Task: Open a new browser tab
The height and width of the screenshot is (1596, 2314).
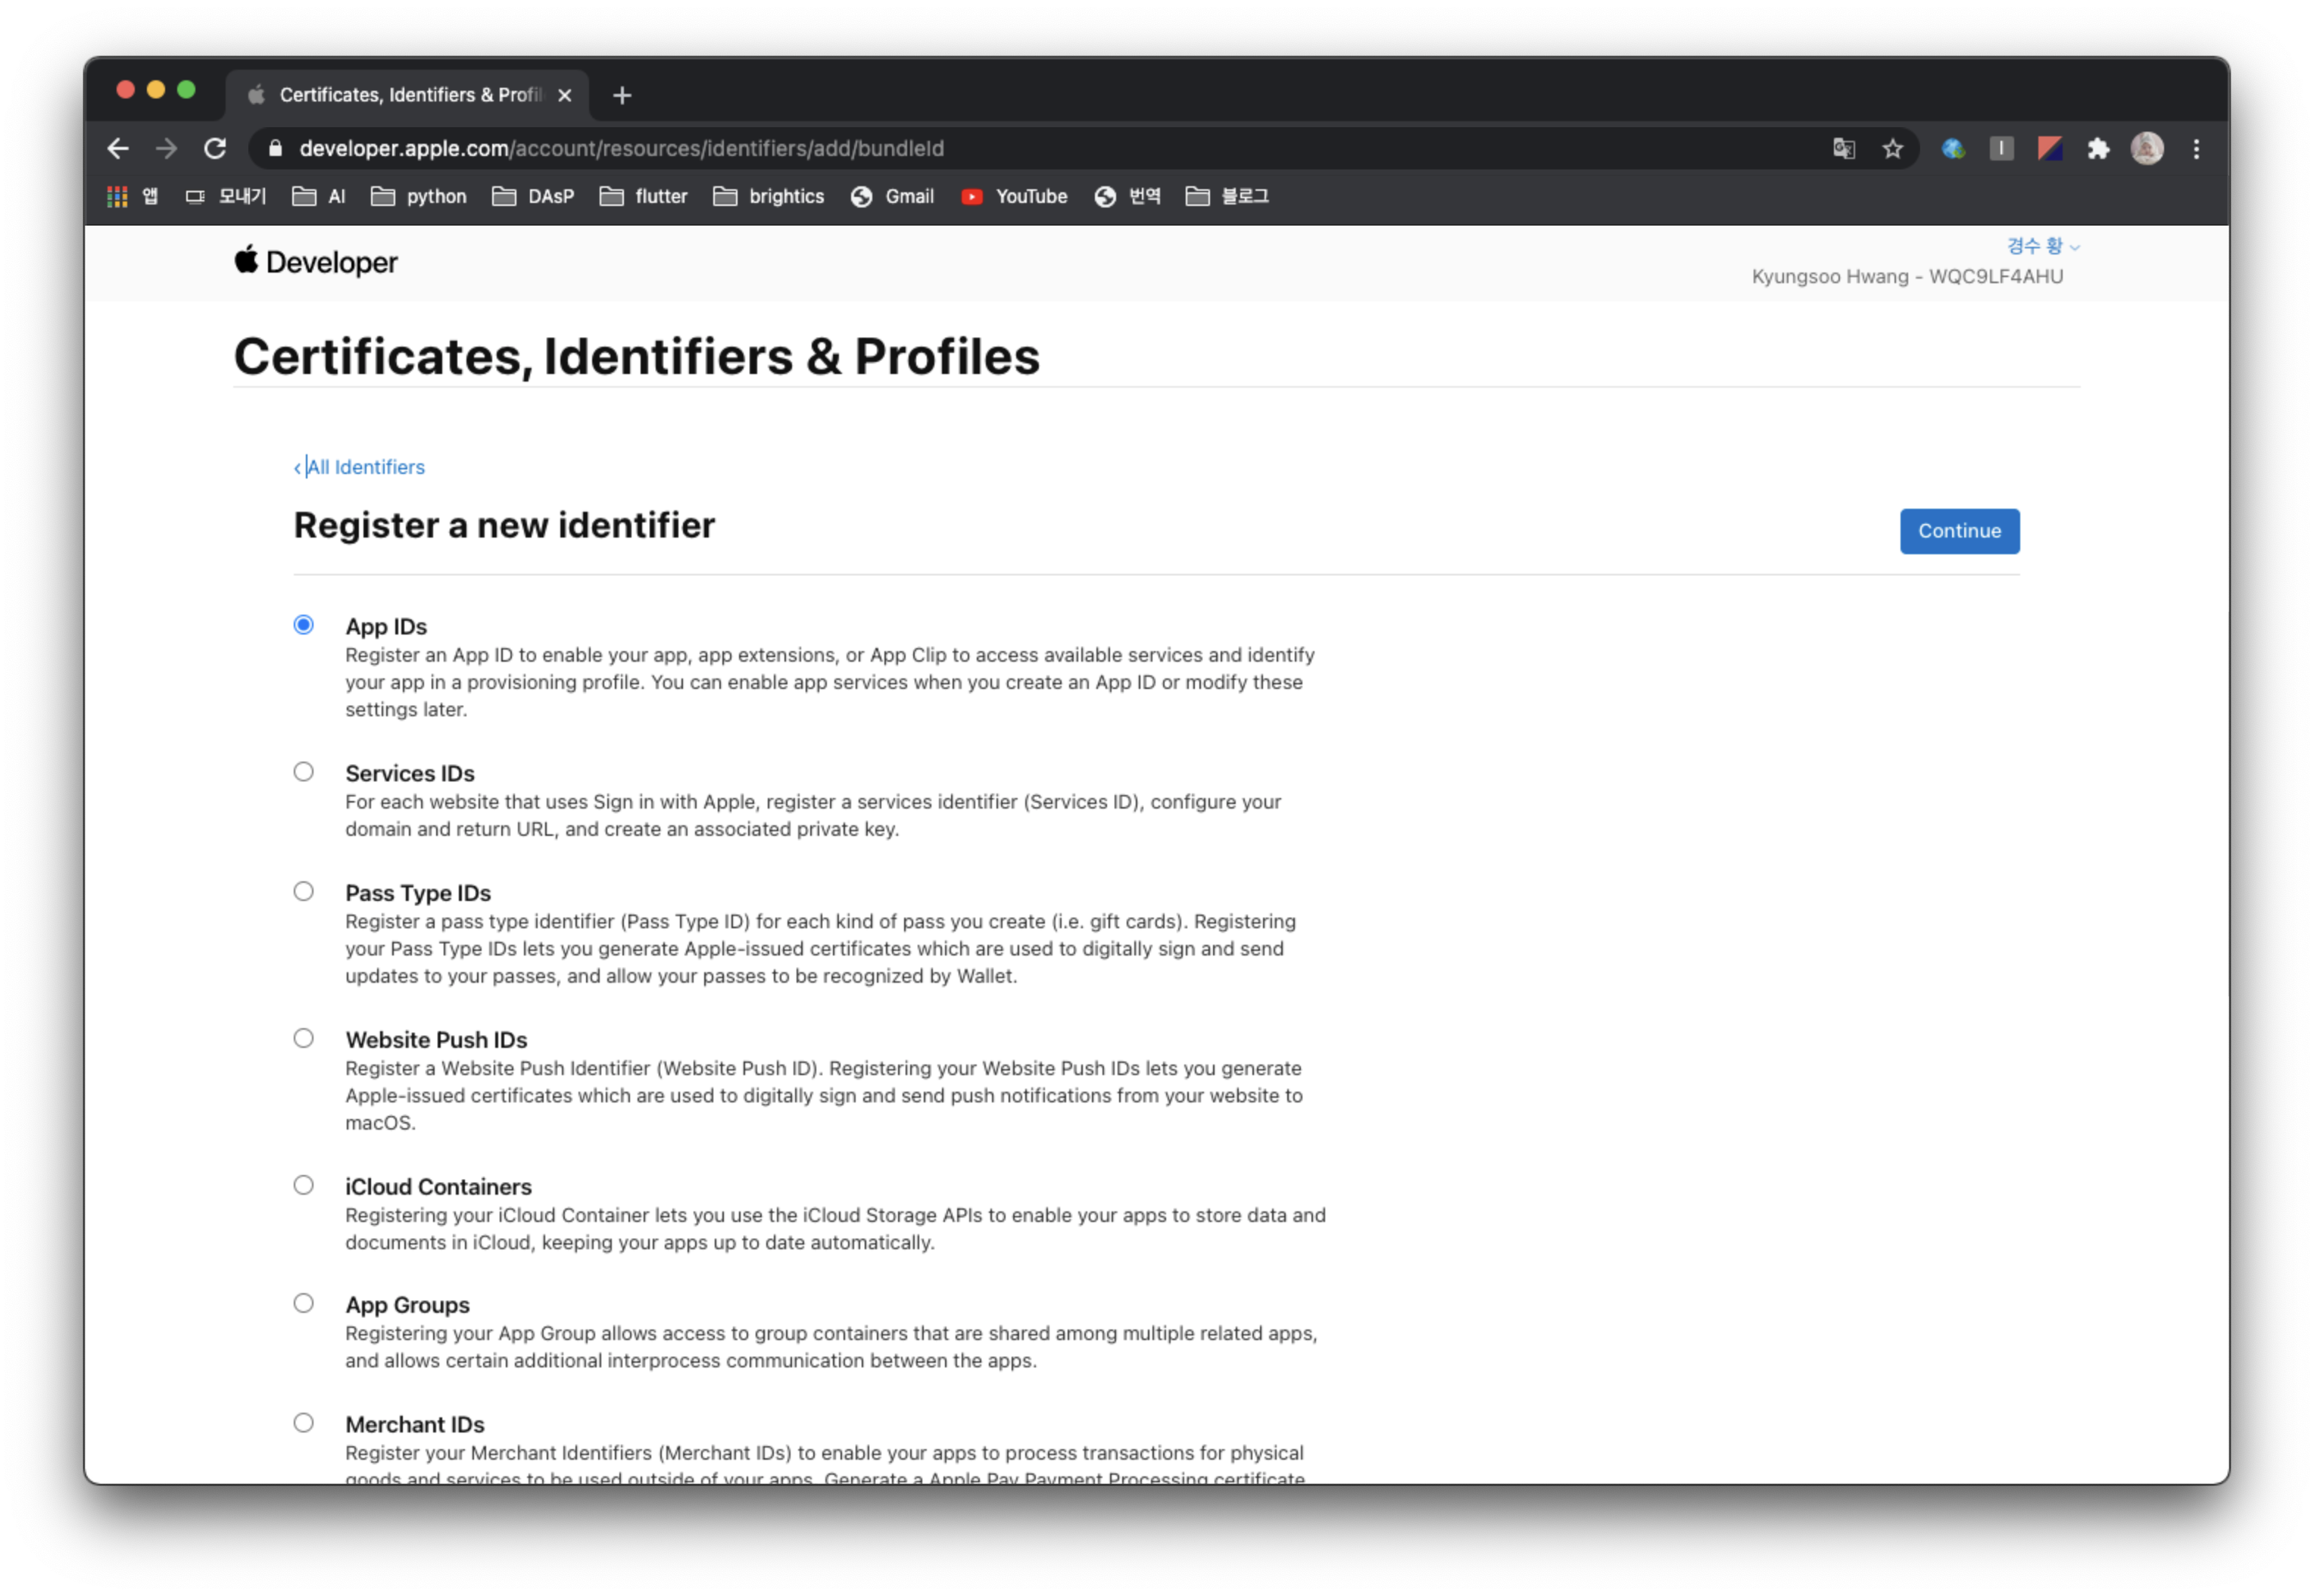Action: (622, 95)
